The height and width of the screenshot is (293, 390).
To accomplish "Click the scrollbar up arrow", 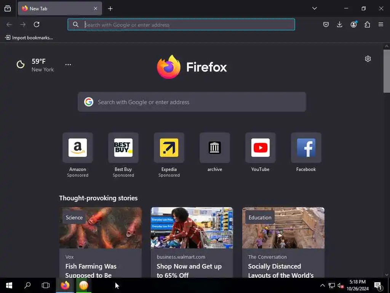I will [x=387, y=46].
